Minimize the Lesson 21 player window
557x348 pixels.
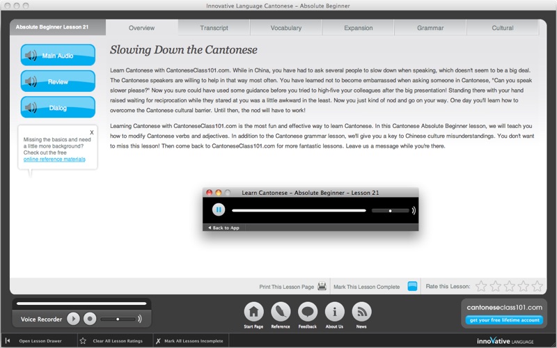[x=218, y=193]
